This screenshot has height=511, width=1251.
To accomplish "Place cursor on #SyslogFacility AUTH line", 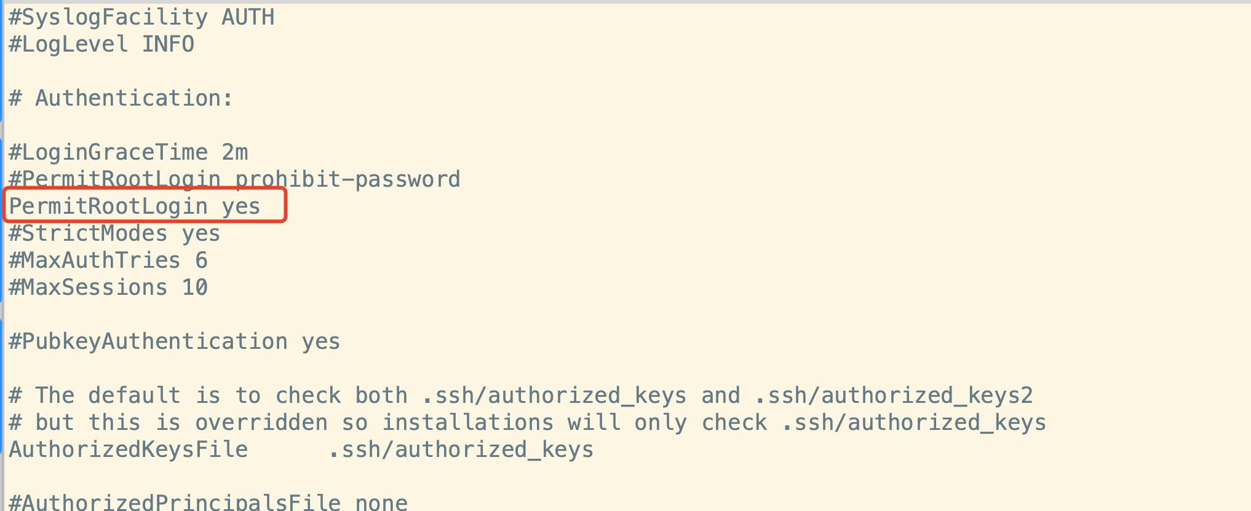I will pyautogui.click(x=141, y=17).
